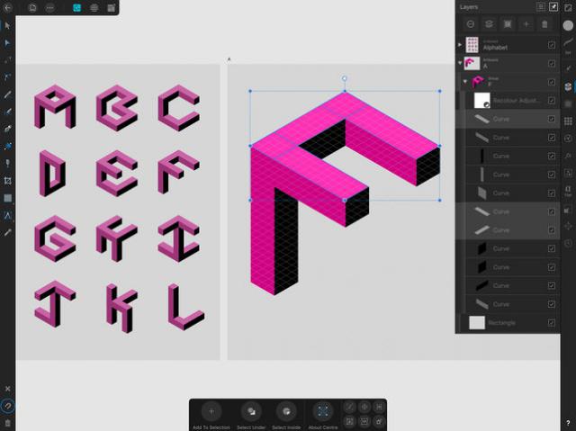Select the Rectangle shape tool

[x=7, y=198]
